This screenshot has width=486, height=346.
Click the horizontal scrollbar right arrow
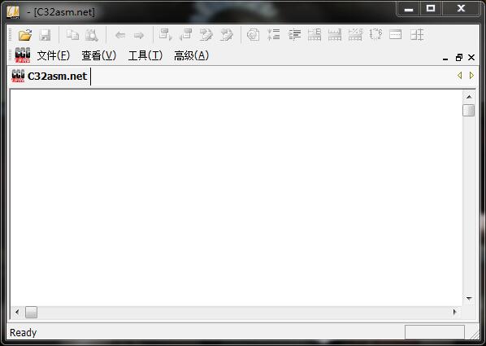[454, 312]
